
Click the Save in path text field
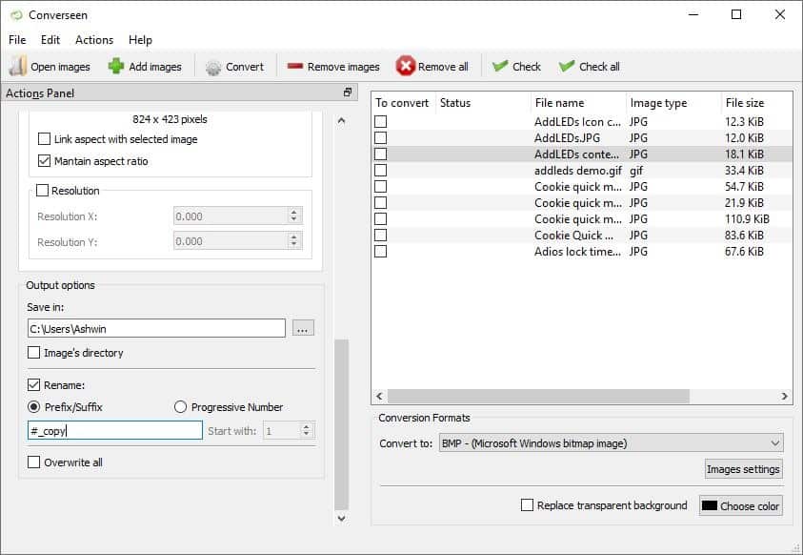coord(156,329)
